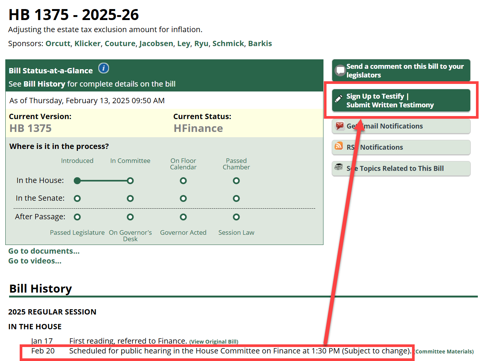Click the pencil icon for testimony sign-up

click(x=339, y=99)
